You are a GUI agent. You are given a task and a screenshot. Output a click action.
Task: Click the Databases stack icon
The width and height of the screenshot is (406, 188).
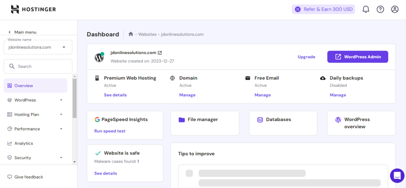pos(260,120)
